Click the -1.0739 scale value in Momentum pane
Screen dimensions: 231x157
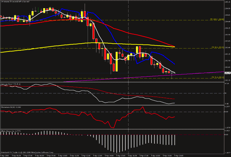[x=227, y=127]
